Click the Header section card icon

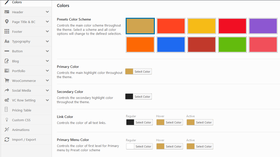7,12
